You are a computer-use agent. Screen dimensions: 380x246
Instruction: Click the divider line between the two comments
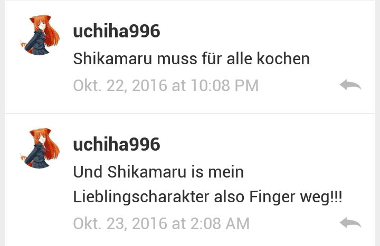click(x=190, y=113)
